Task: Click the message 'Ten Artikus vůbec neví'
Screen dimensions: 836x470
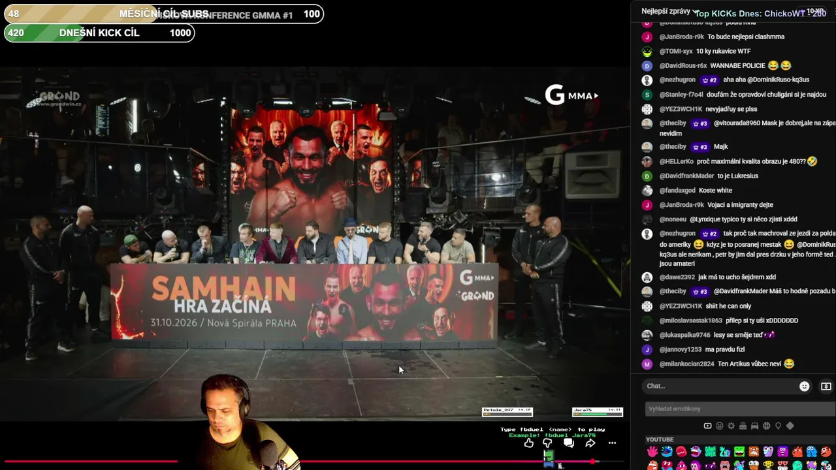Action: (750, 364)
